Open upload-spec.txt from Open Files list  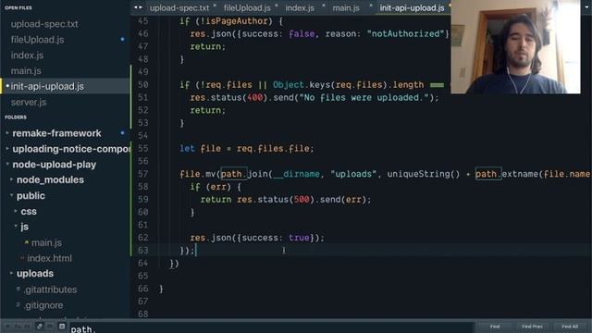[x=44, y=24]
